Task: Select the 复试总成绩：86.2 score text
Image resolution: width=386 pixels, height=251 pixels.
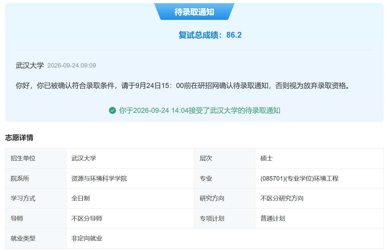Action: [210, 35]
